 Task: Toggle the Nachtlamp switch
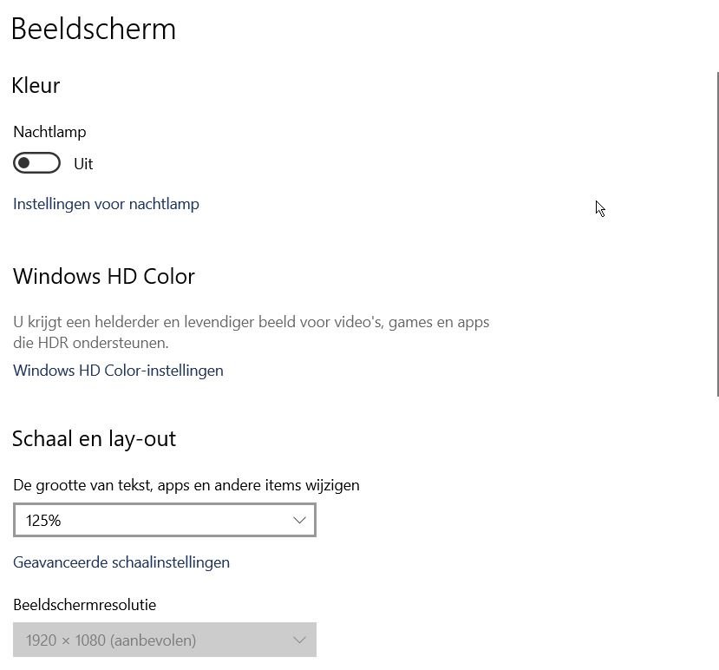coord(36,163)
